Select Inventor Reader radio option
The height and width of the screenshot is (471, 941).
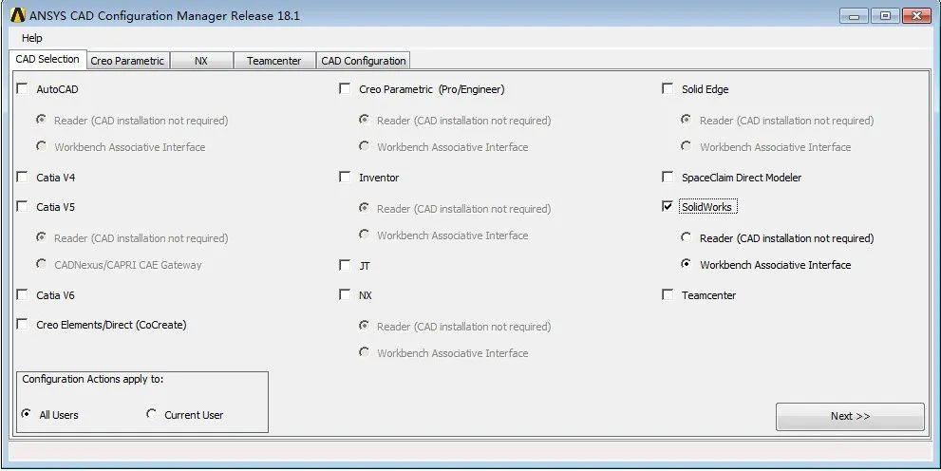pos(364,208)
